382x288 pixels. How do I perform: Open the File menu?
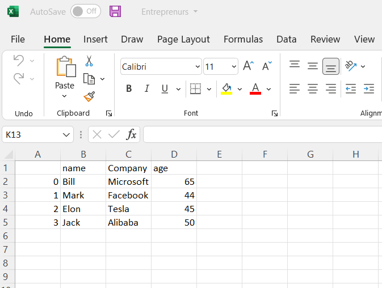coord(18,39)
